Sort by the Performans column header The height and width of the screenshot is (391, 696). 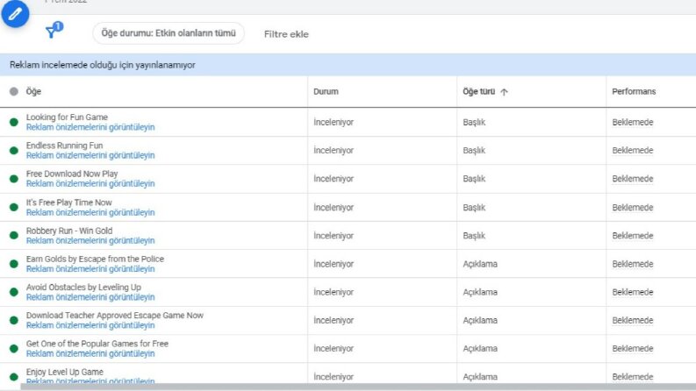[x=634, y=91]
